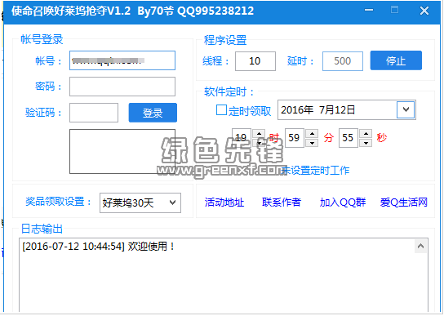444x316 pixels.
Task: Open the 联系作者 link
Action: 282,203
